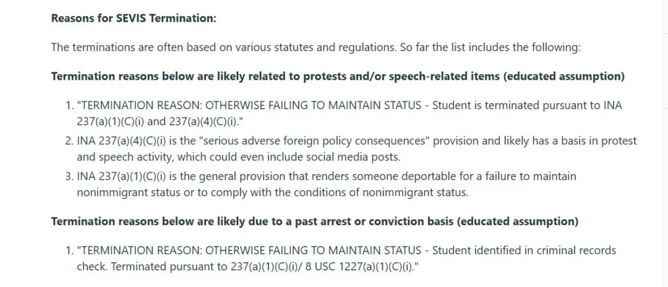
Task: Click the 'nonimmigrant status or to comply' line
Action: pyautogui.click(x=272, y=193)
